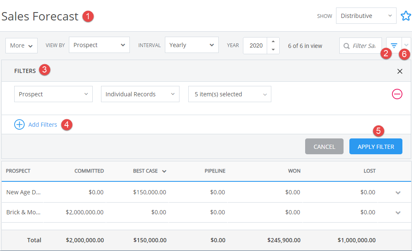Click the filter funnel icon
This screenshot has height=251, width=412.
point(394,45)
